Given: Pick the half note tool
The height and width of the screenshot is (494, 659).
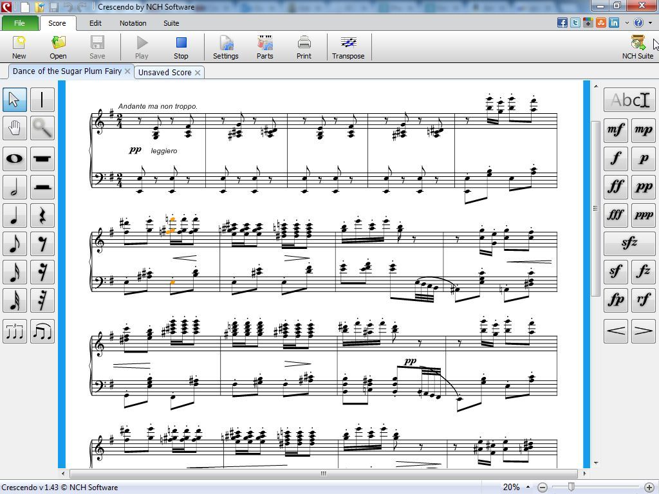Looking at the screenshot, I should coord(15,187).
